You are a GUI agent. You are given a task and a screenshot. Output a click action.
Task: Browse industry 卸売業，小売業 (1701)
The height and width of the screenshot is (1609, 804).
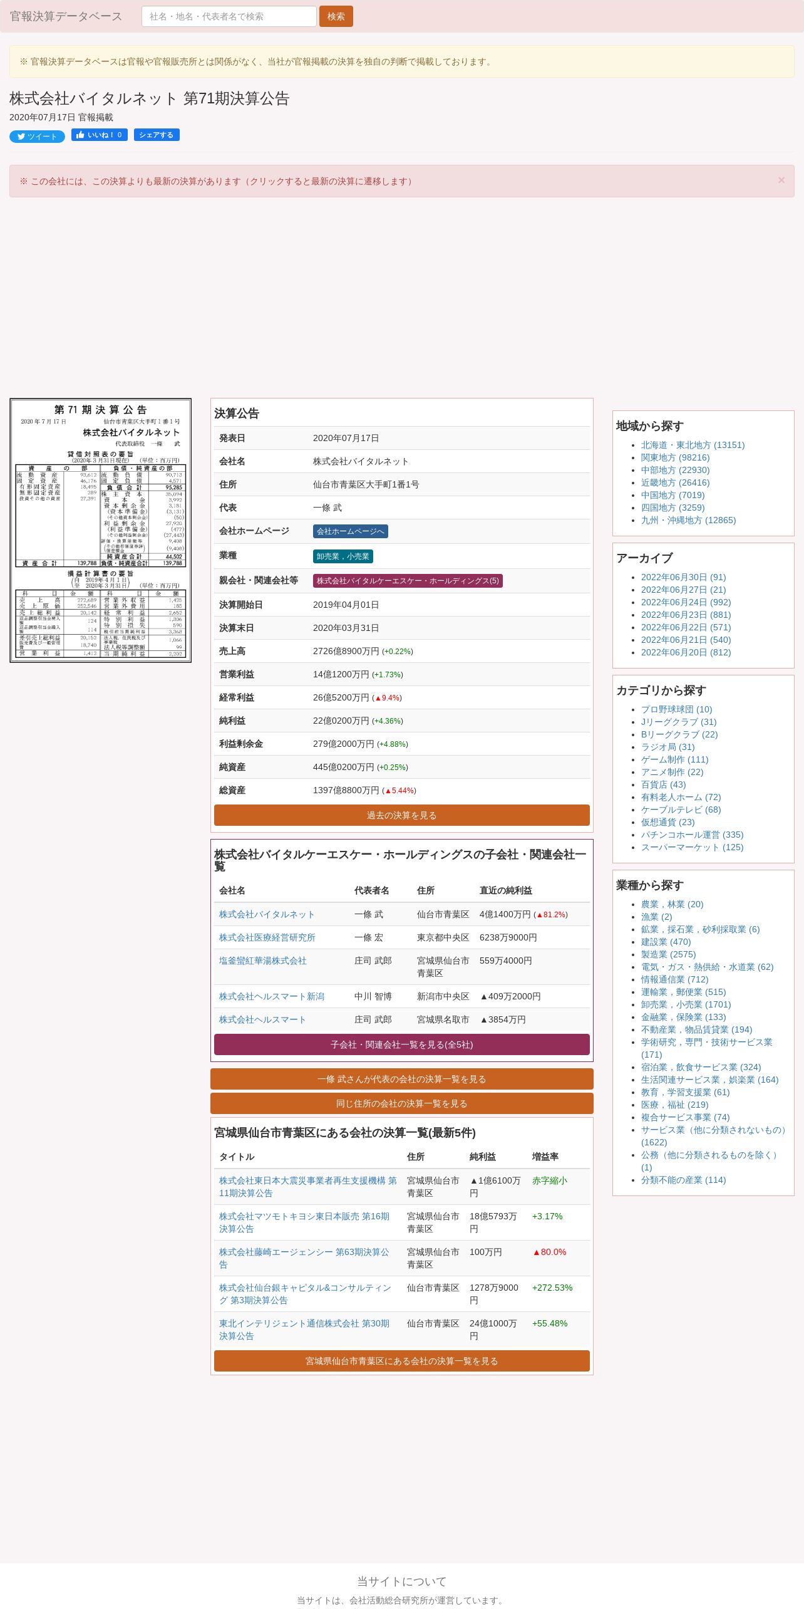686,1005
